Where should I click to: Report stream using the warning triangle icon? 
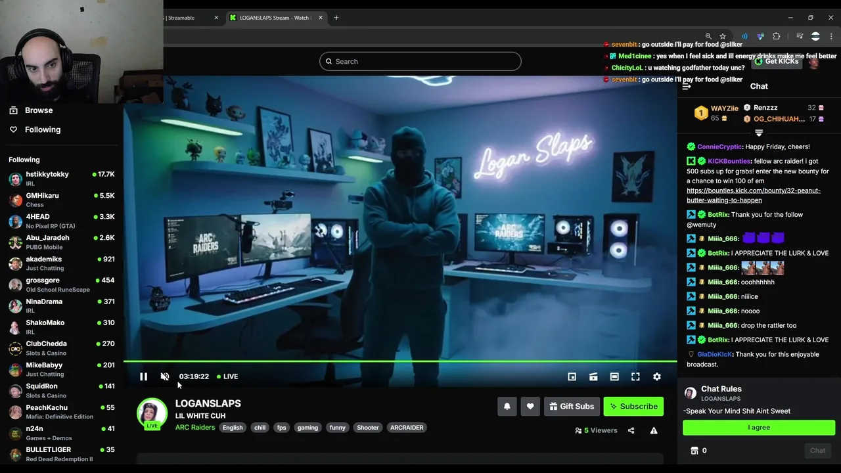(654, 430)
